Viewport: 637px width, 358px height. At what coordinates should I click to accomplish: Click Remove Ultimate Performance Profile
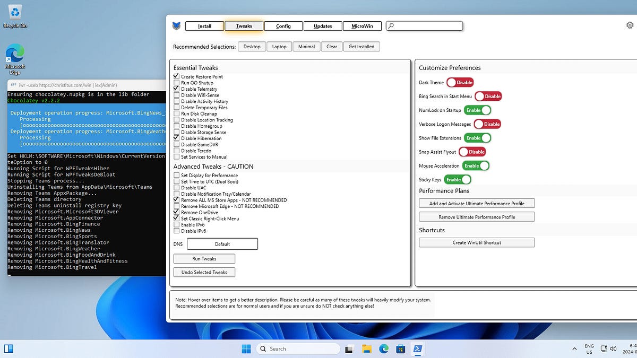(477, 217)
